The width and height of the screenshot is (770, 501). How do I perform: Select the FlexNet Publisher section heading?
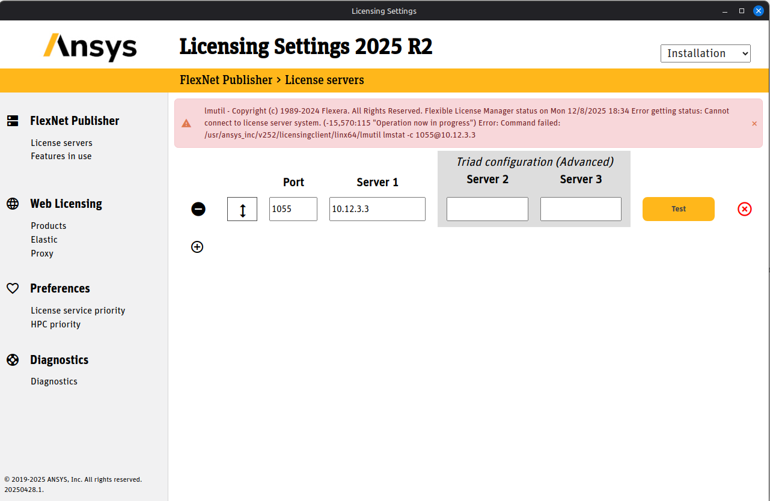[75, 121]
